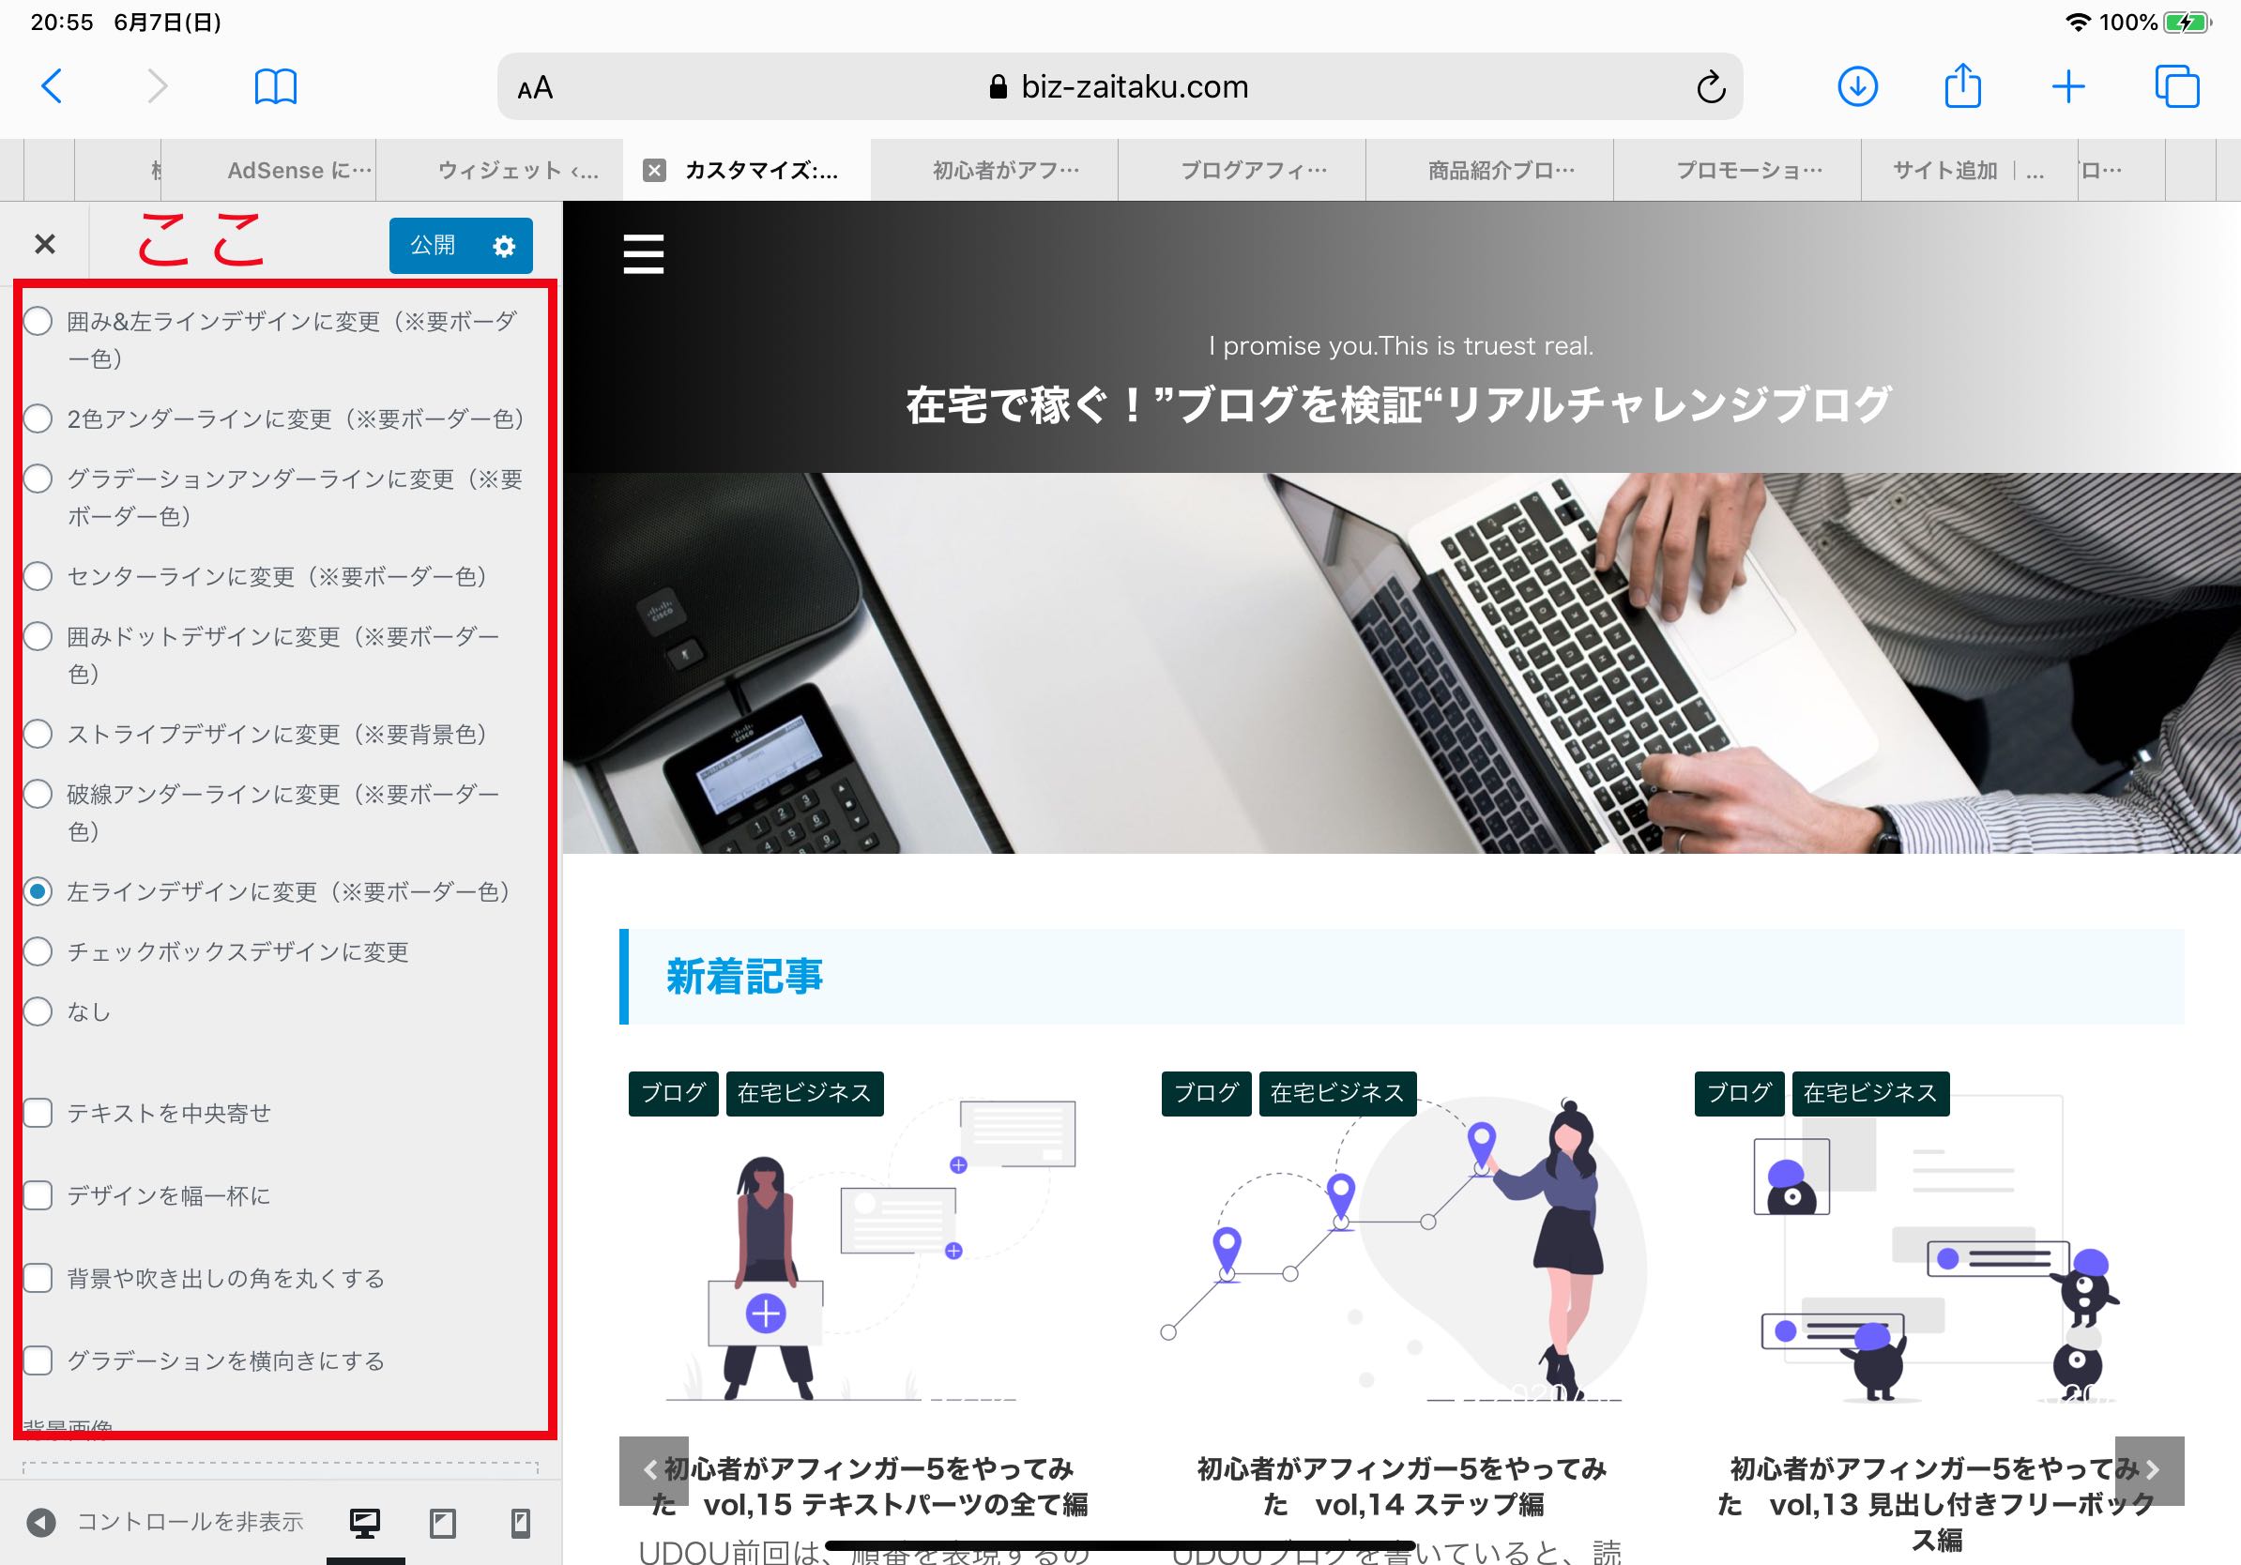Tap the battery status indicator
Viewport: 2241px width, 1565px height.
2188,23
